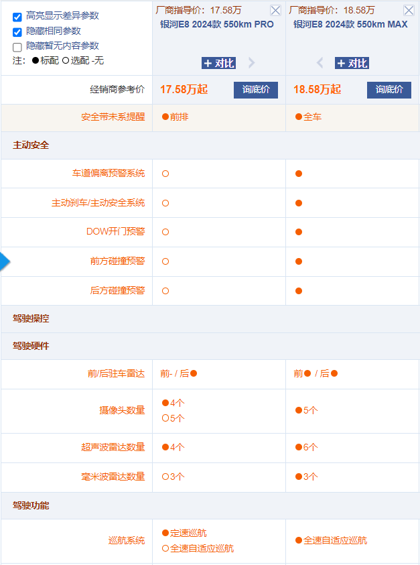Click 超声波雷达数量 parameter label
Viewport: 420px width, 565px height.
tap(113, 447)
